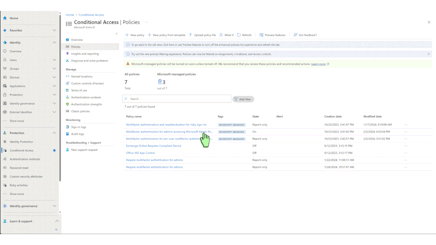This screenshot has width=436, height=245.
Task: Dismiss the new policies filtering banner
Action: 429,54
